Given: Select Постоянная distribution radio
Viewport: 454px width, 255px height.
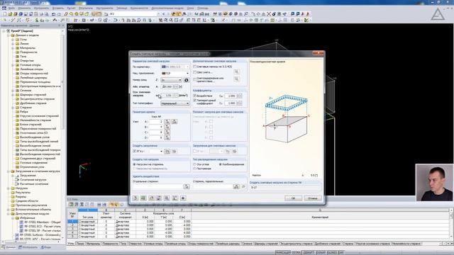Looking at the screenshot, I should tap(195, 169).
